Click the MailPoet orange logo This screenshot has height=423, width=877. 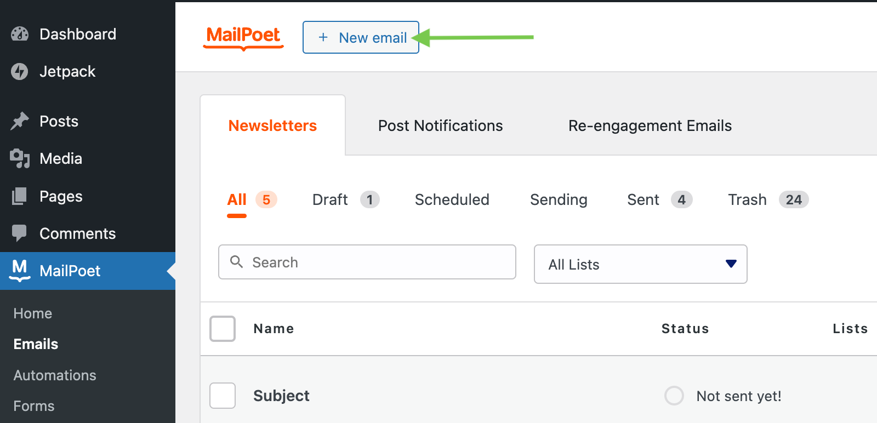243,37
